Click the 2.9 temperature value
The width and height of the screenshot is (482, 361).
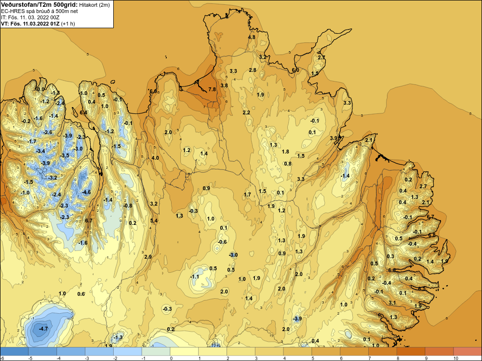tap(148, 257)
